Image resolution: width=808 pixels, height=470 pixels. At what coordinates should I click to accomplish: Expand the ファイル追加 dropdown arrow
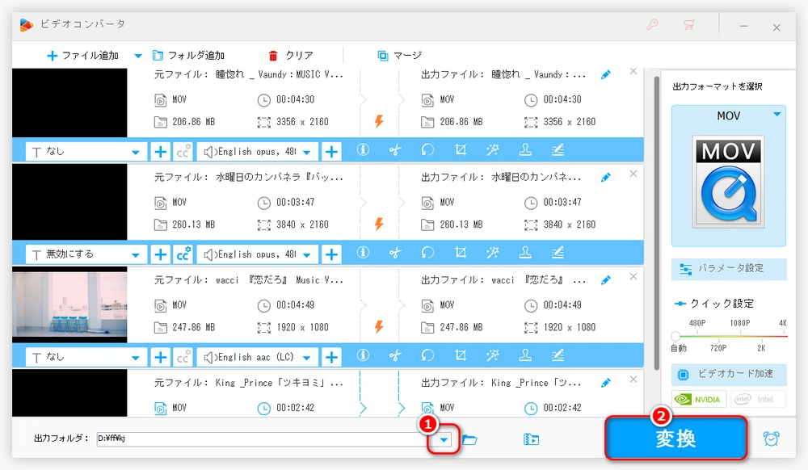(x=138, y=56)
